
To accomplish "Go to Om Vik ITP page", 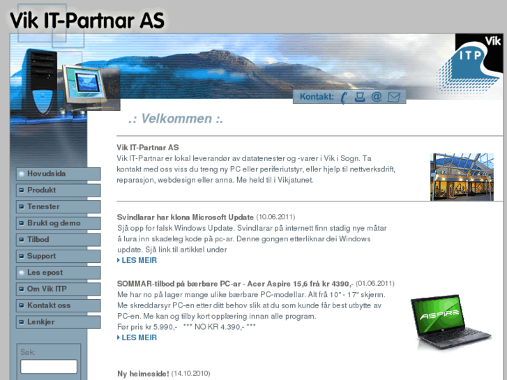I will (x=58, y=289).
